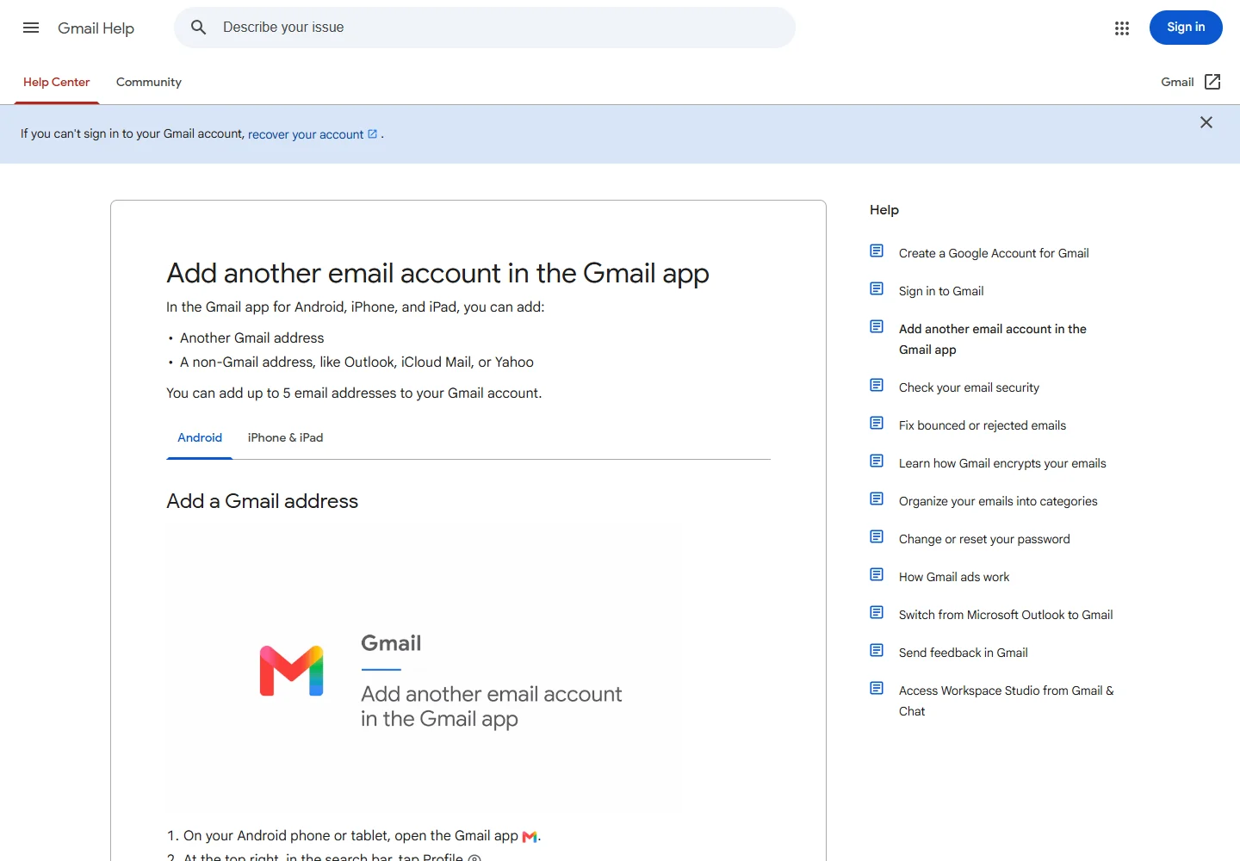Click the 5 email addresses limit sentence

click(354, 393)
